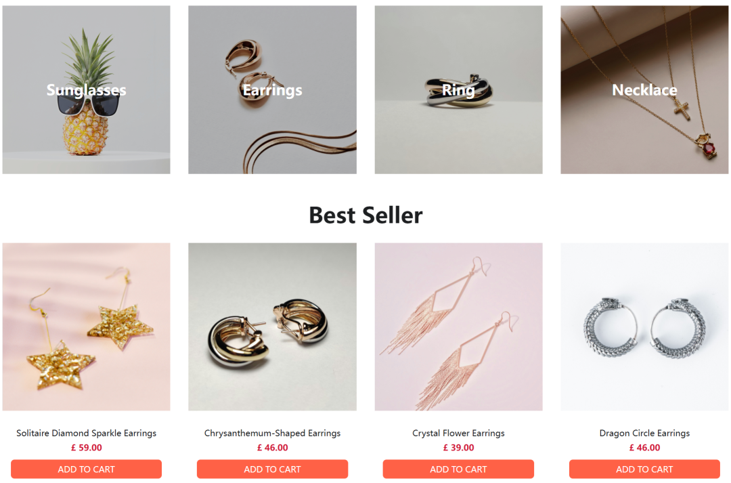Image resolution: width=731 pixels, height=483 pixels.
Task: Open Dragon Circle Earrings product link
Action: [644, 433]
